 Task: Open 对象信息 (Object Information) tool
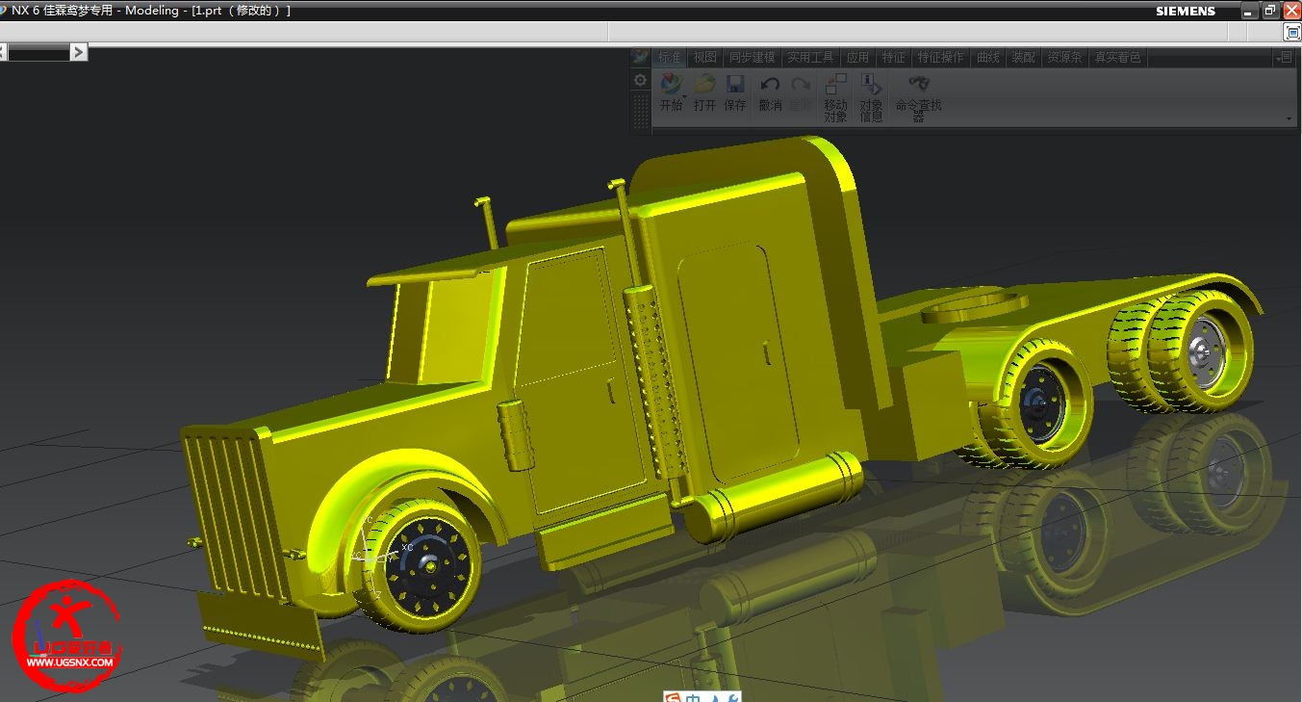[x=871, y=97]
